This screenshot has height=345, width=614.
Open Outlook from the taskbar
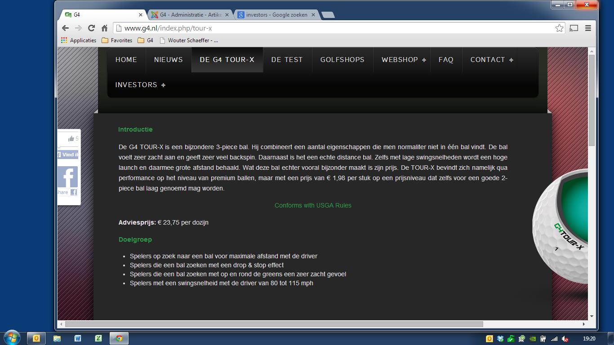(x=36, y=338)
